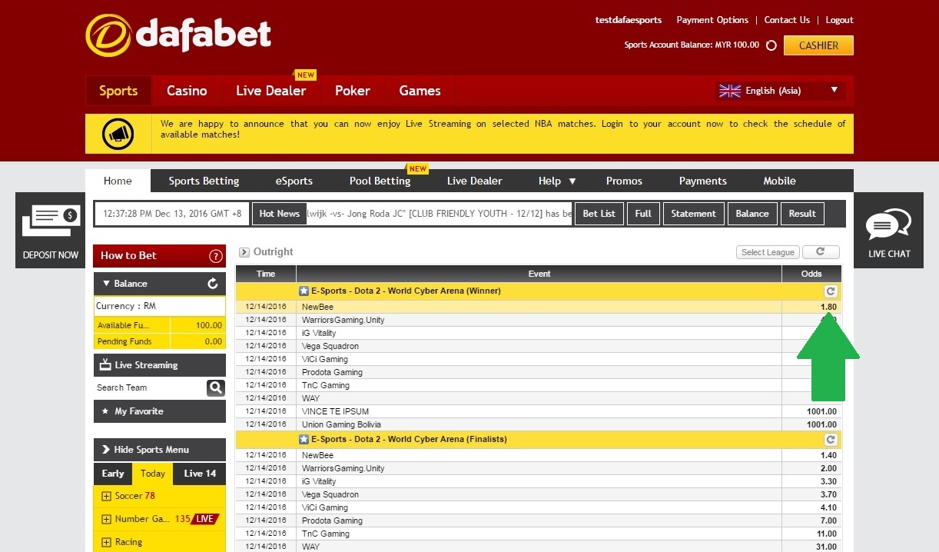Click the magnifier to search a team
This screenshot has width=939, height=552.
215,387
